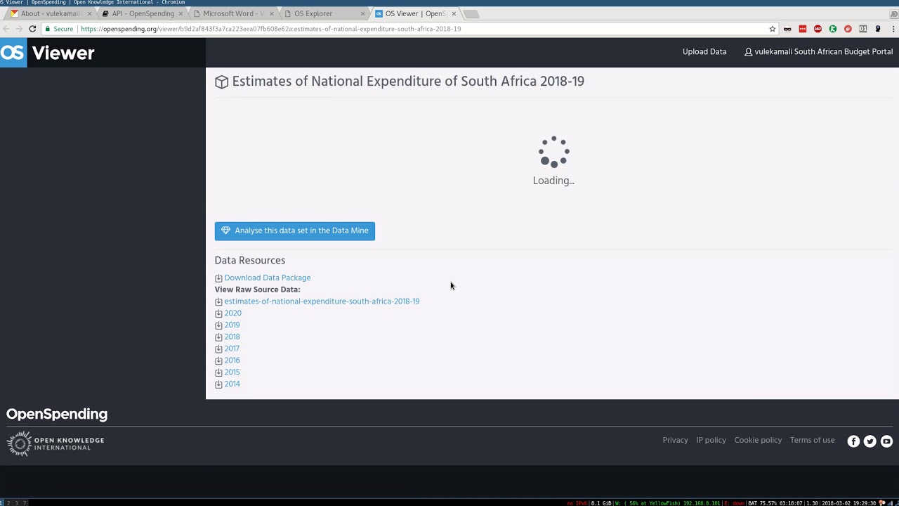Click the download icon beside 2017

tap(218, 349)
